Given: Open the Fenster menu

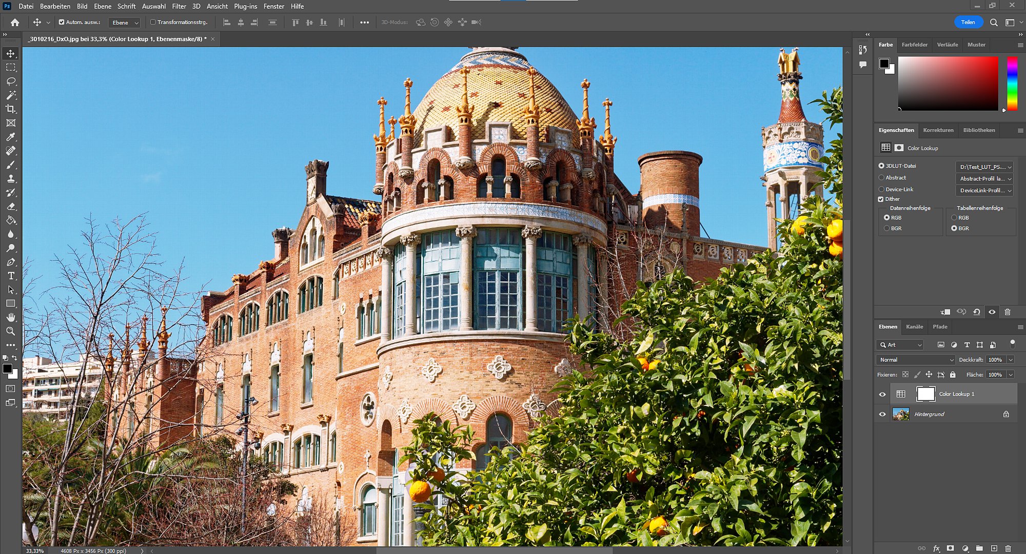Looking at the screenshot, I should click(x=274, y=6).
